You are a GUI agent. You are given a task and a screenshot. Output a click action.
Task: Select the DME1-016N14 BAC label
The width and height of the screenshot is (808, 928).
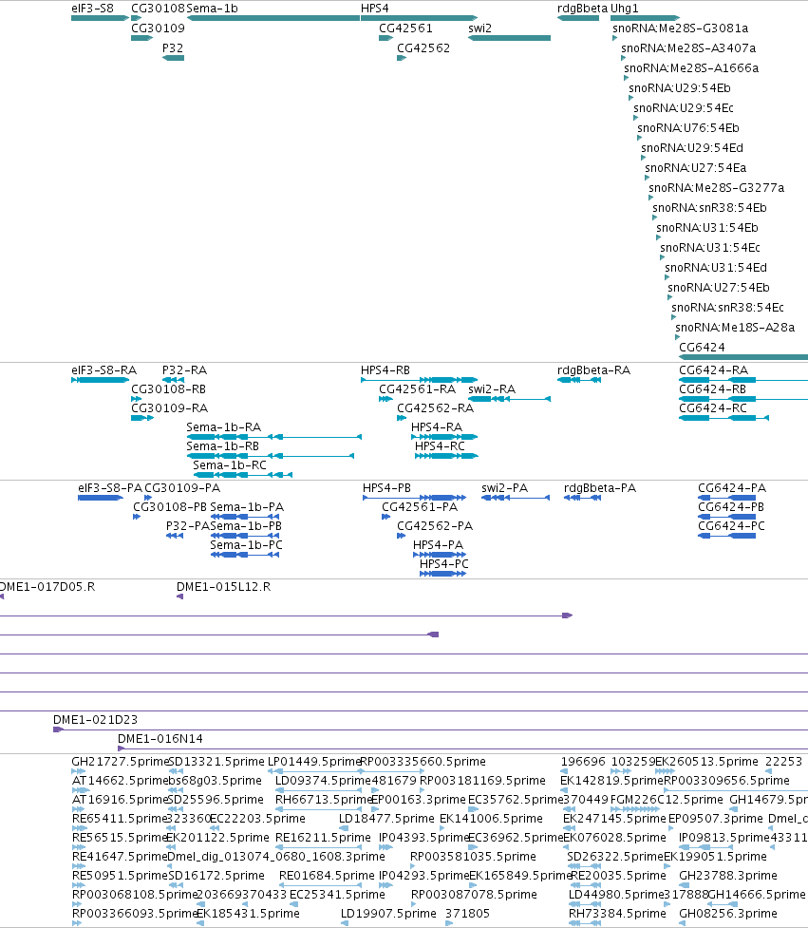click(x=160, y=739)
